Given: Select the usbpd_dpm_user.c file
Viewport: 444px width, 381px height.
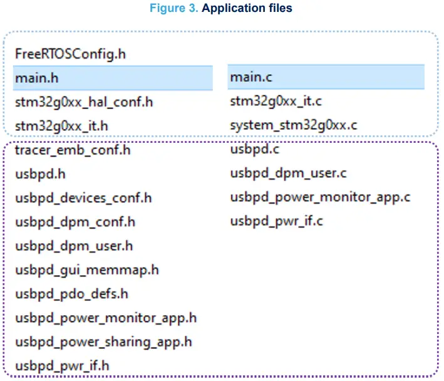Looking at the screenshot, I should [289, 173].
